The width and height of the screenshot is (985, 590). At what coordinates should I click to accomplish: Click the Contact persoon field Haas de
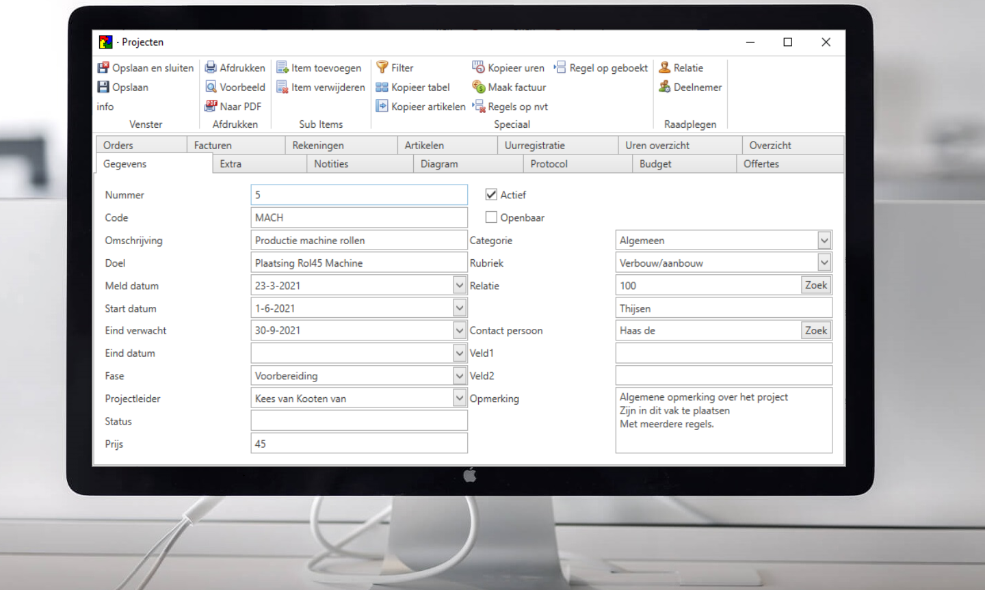pyautogui.click(x=709, y=330)
